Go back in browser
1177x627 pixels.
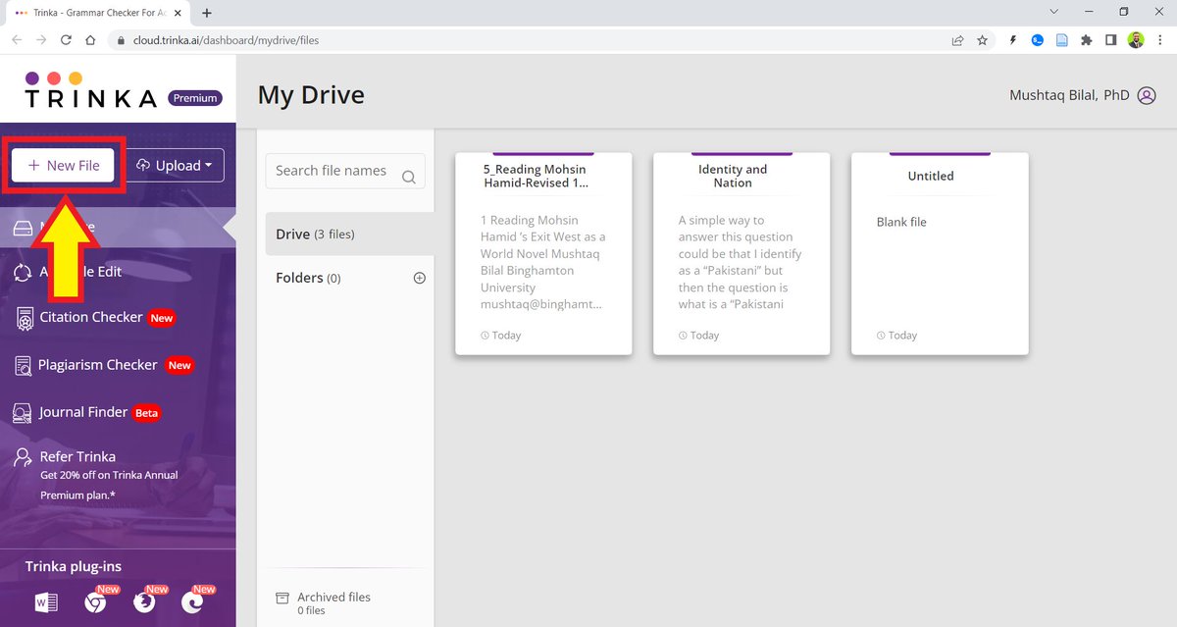coord(17,40)
